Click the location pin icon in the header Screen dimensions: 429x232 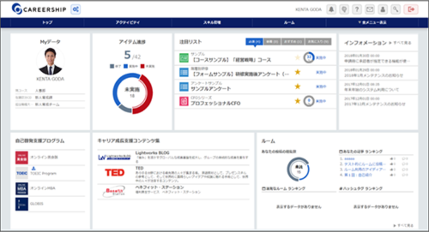pyautogui.click(x=344, y=9)
